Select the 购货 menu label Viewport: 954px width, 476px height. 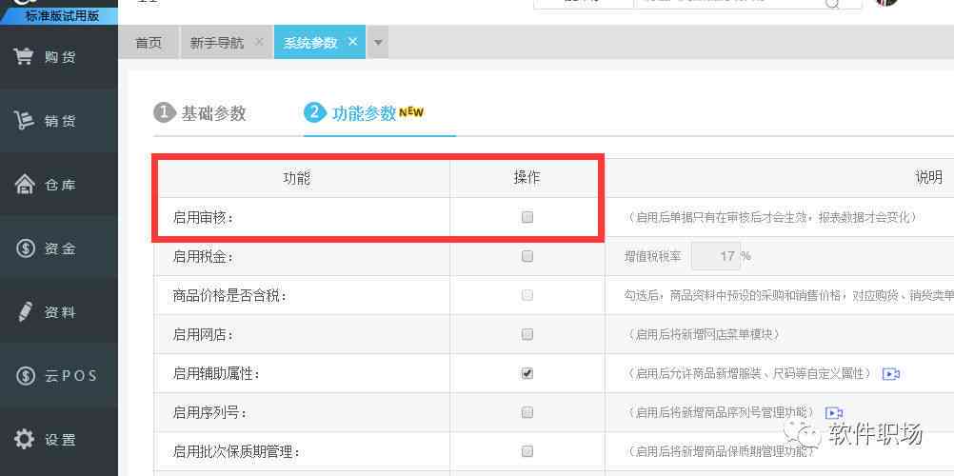click(x=60, y=57)
